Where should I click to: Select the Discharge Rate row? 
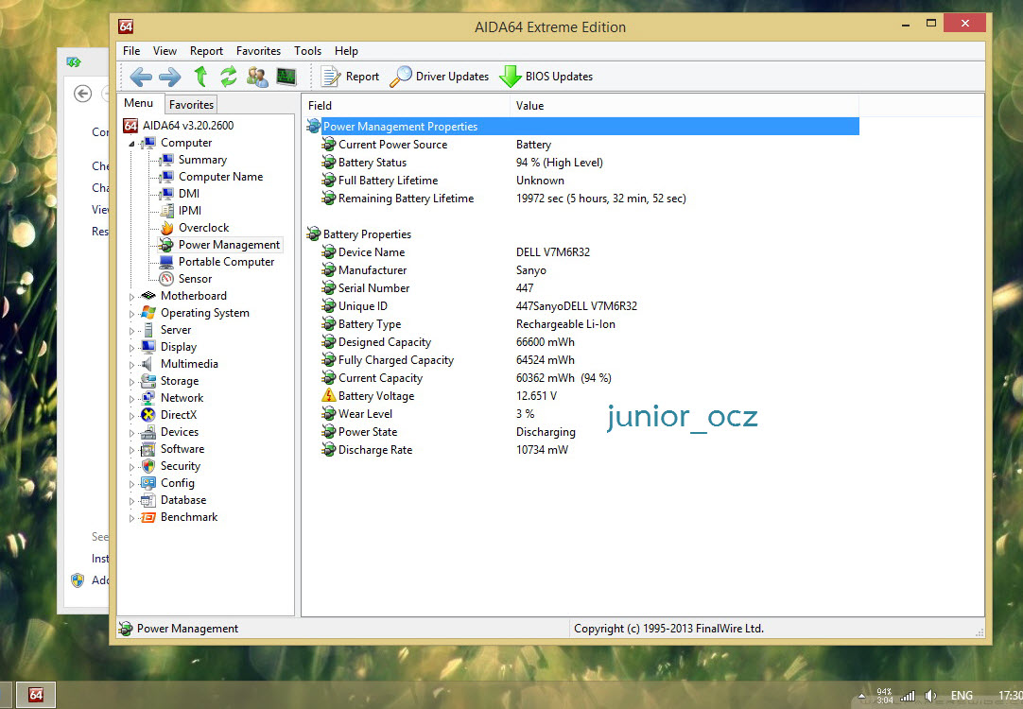click(x=582, y=449)
